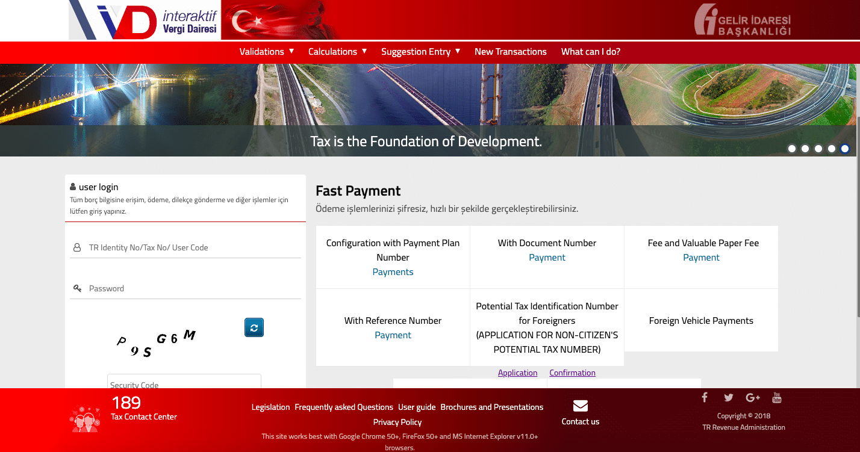Click the captcha image text

(x=157, y=343)
